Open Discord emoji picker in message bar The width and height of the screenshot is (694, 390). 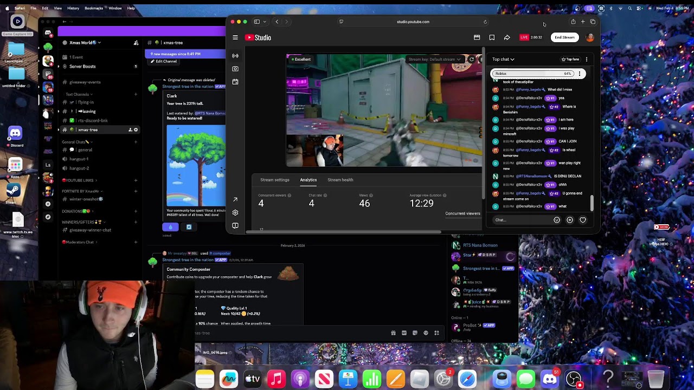pyautogui.click(x=426, y=333)
